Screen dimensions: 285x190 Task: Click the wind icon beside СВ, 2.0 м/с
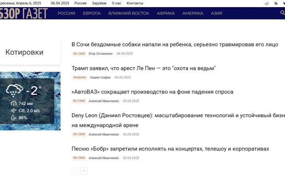(x=13, y=110)
